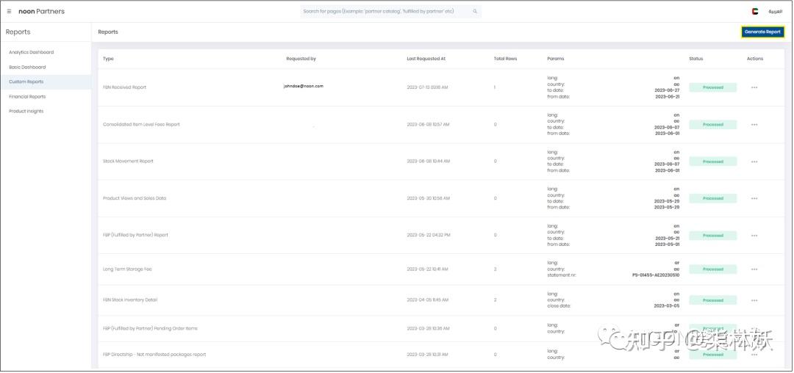Open Product Insights section
794x373 pixels.
[x=26, y=111]
